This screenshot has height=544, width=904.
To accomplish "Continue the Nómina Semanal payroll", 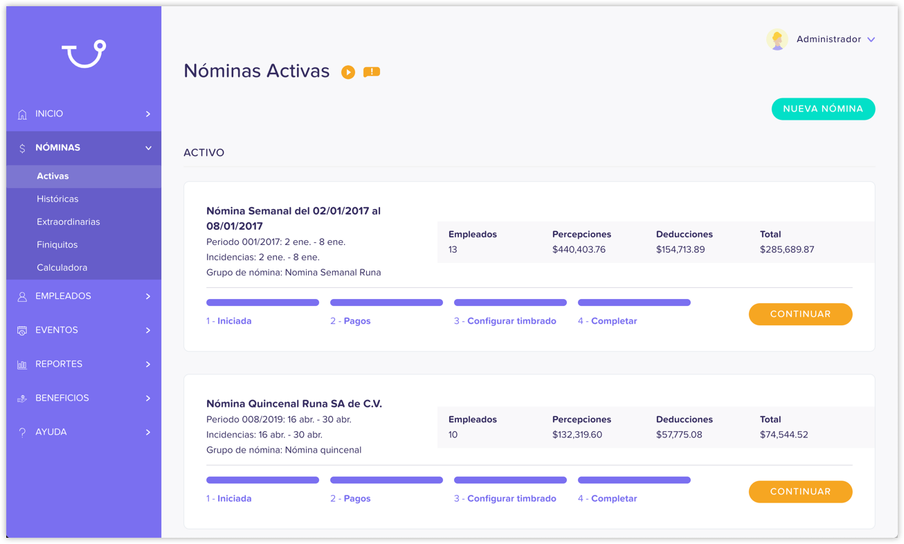I will (800, 314).
